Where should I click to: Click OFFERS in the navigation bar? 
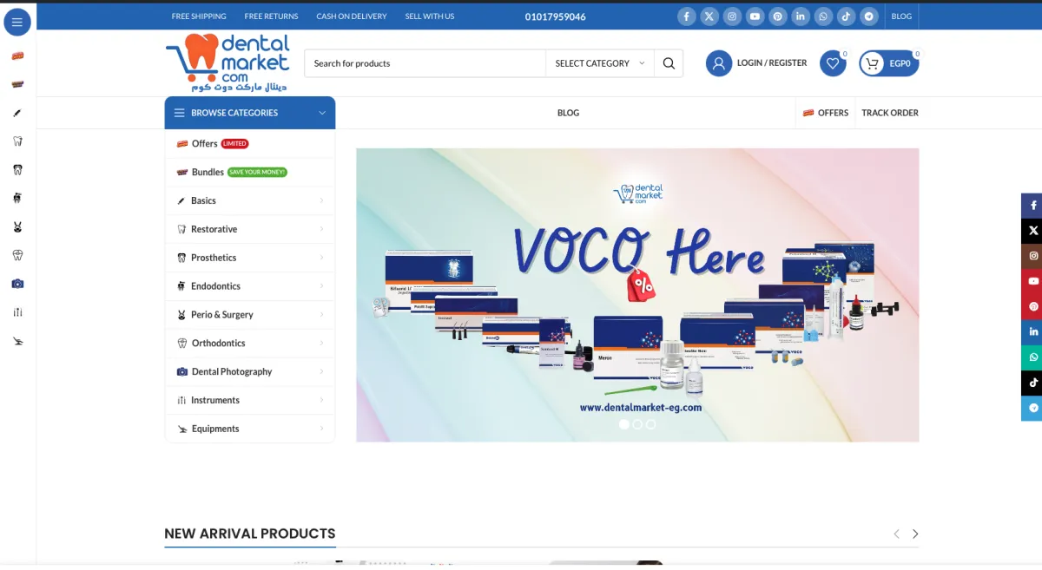point(825,113)
